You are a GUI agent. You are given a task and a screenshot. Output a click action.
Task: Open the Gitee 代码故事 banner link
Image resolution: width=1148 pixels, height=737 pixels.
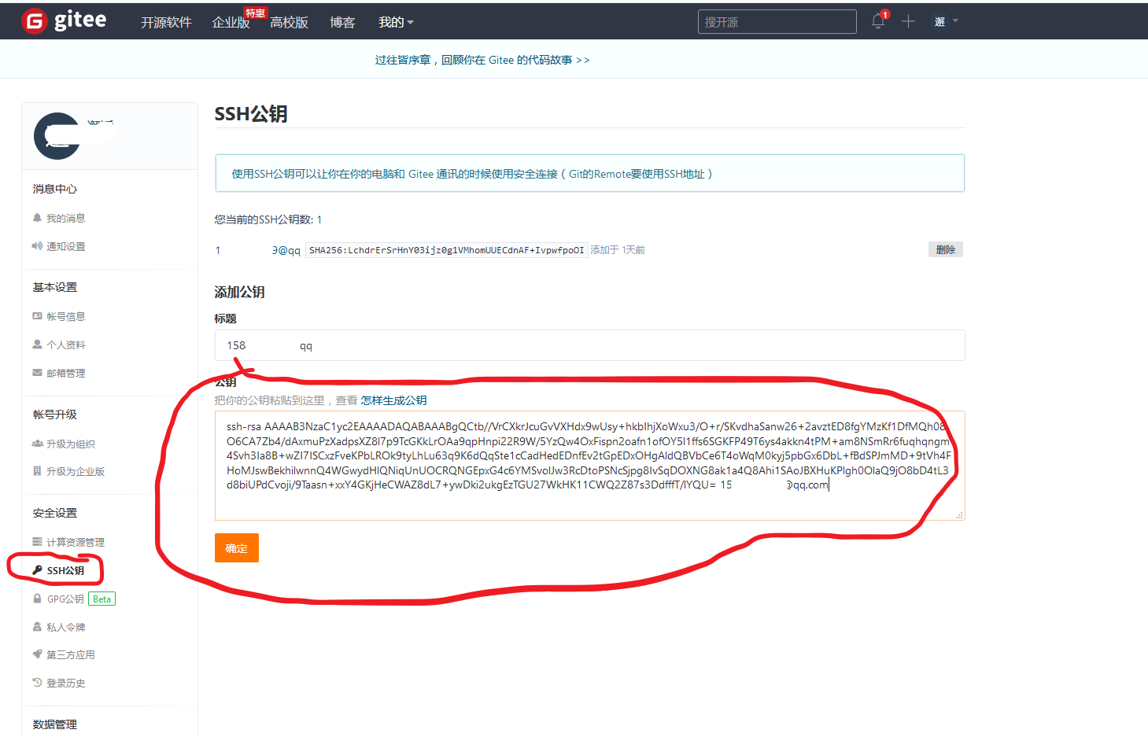(x=482, y=60)
